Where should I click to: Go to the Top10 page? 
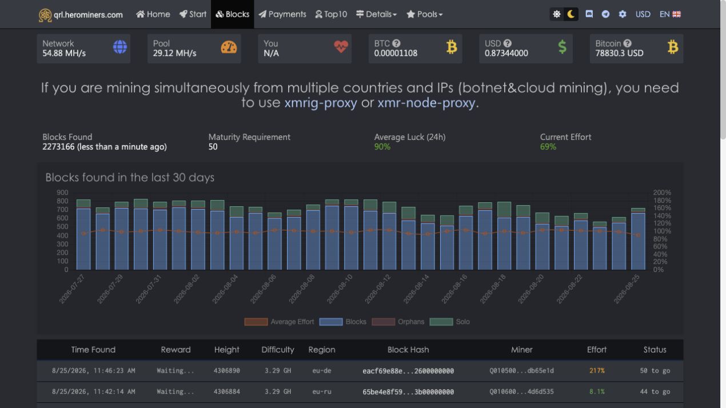click(x=331, y=14)
